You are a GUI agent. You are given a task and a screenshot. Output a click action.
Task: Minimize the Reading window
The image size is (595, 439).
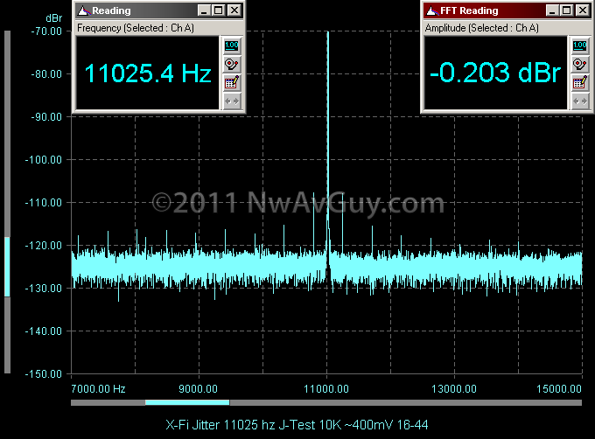pos(204,10)
